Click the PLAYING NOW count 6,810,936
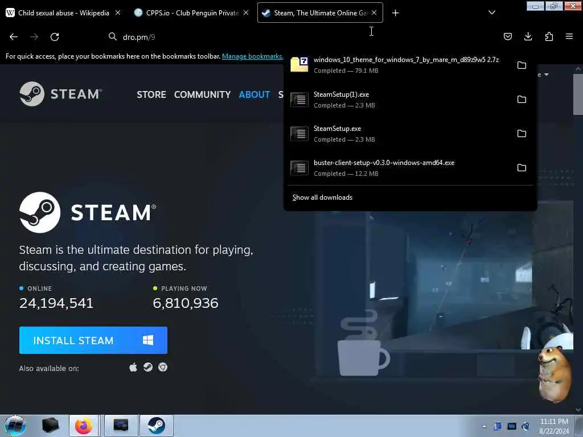 click(x=186, y=303)
